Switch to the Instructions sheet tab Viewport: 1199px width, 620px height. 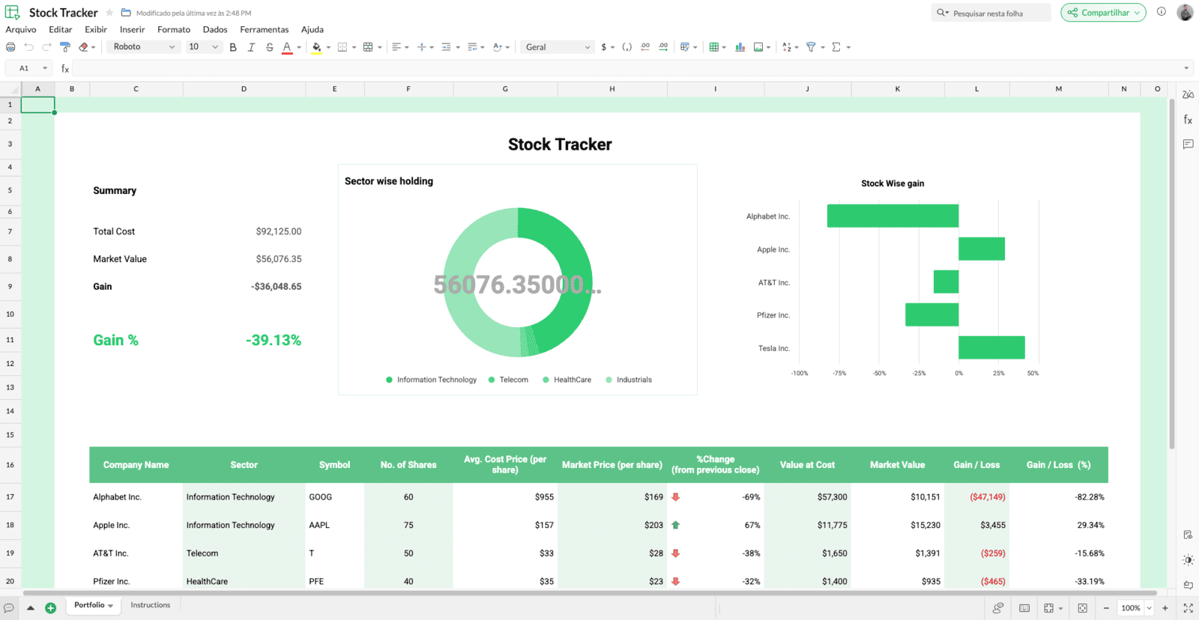click(x=150, y=605)
